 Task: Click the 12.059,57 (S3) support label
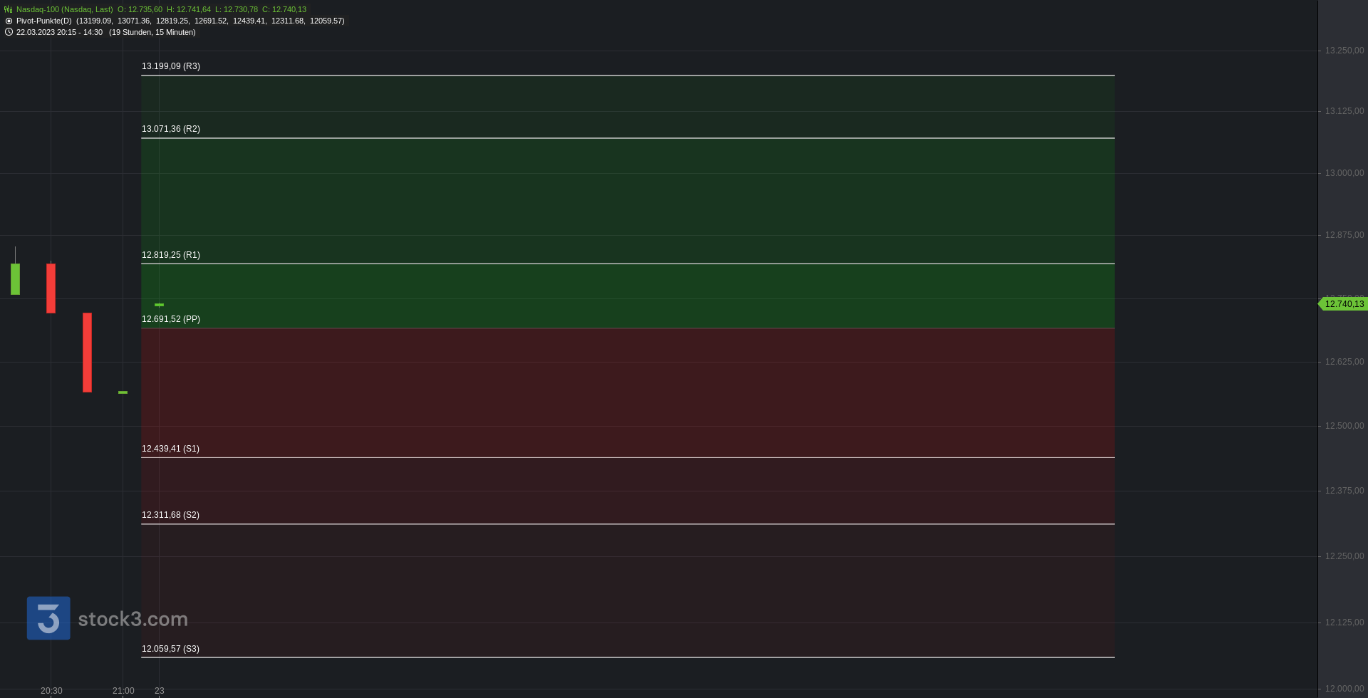[170, 649]
